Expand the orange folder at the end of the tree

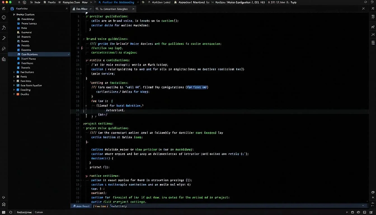tap(14, 94)
